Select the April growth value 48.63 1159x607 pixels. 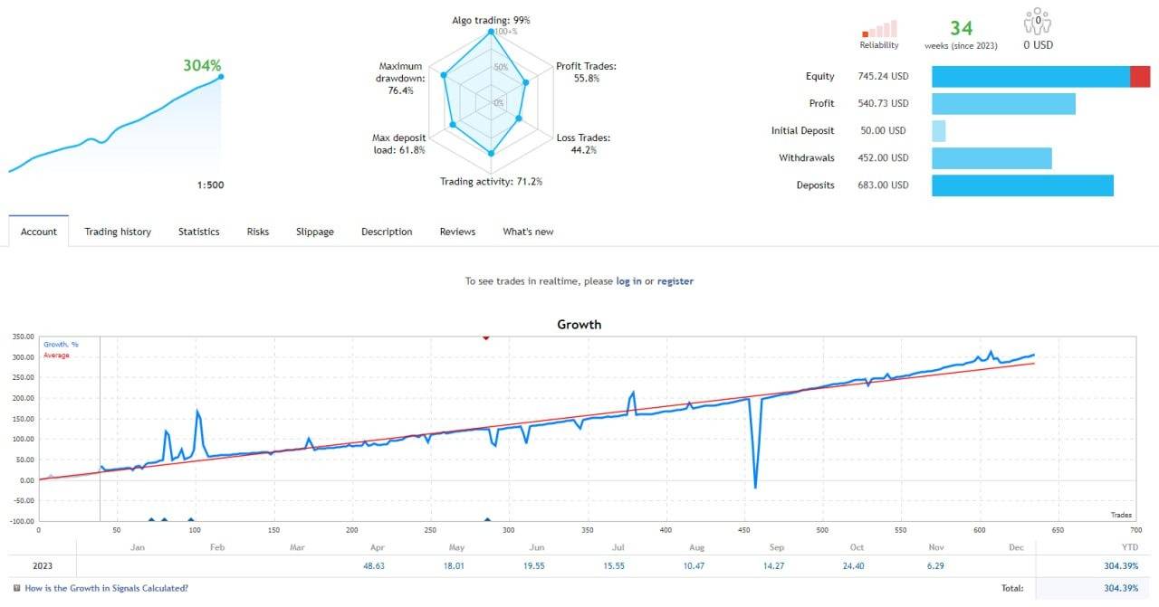coord(376,565)
